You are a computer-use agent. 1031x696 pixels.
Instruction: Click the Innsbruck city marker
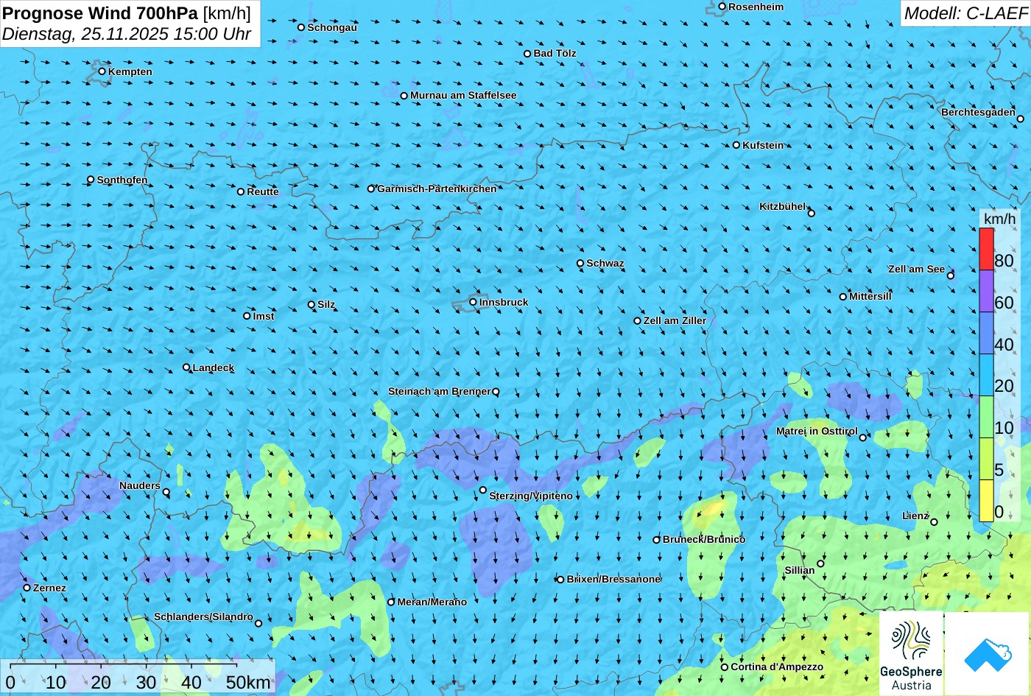pos(474,302)
